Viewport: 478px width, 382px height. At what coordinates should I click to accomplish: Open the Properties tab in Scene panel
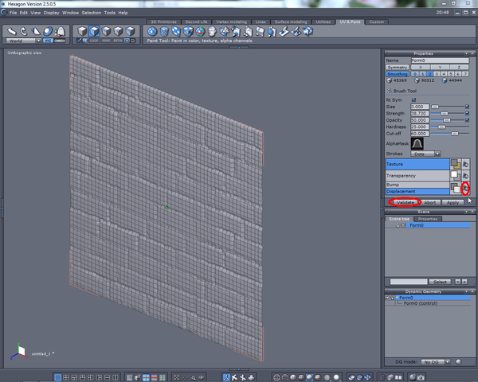click(428, 219)
